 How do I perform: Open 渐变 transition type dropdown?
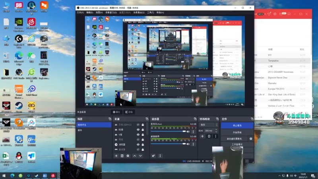(x=209, y=125)
